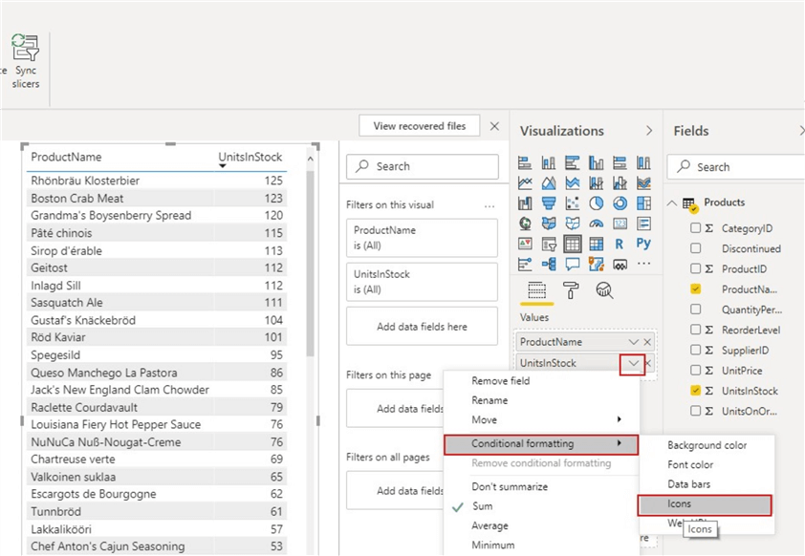805x556 pixels.
Task: Check the CategoryID field checkbox
Action: click(696, 227)
